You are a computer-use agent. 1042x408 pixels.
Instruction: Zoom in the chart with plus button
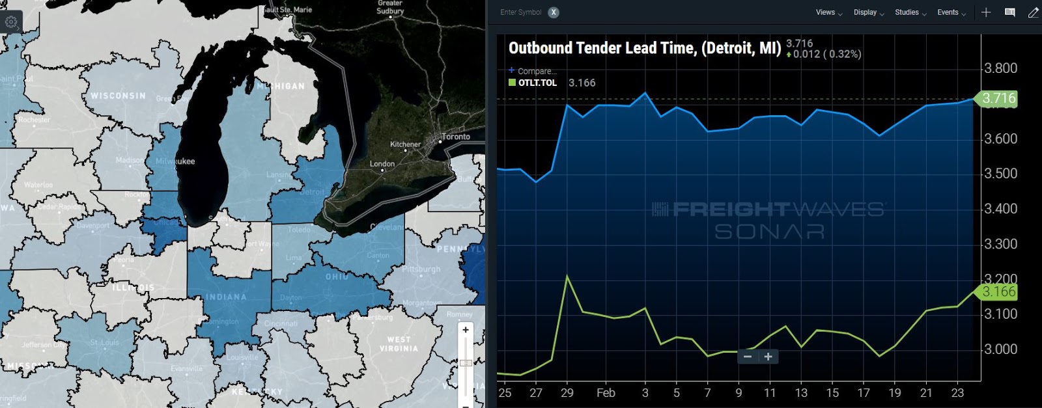click(768, 357)
